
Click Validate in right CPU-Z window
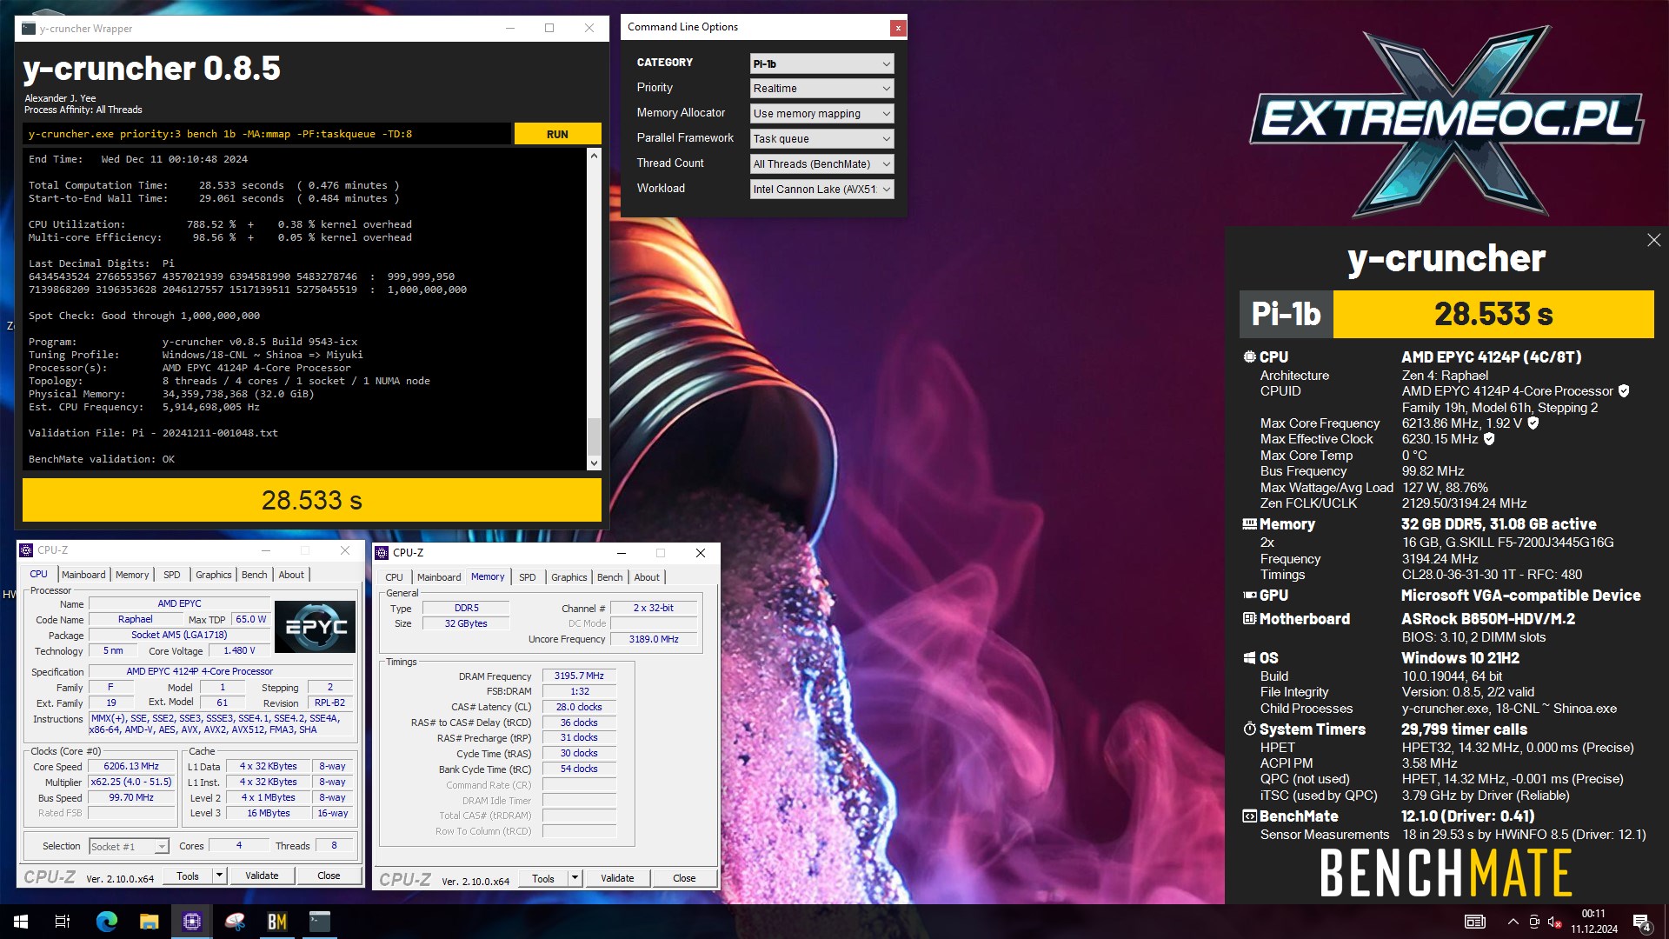(x=617, y=878)
